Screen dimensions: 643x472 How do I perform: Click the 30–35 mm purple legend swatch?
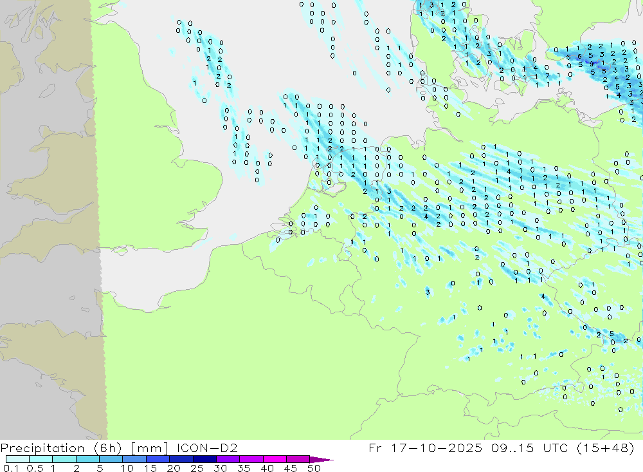tap(228, 459)
